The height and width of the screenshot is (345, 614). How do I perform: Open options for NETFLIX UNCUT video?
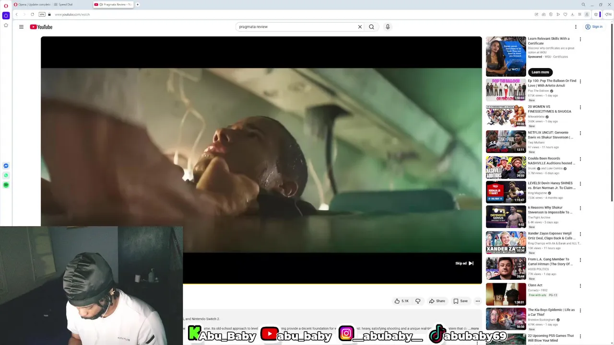tap(580, 133)
